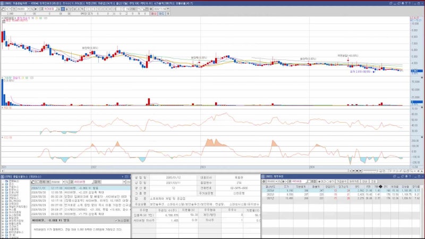Open the news row timed 10:17:16
Viewport: 425px width, 239px height.
(x=81, y=201)
